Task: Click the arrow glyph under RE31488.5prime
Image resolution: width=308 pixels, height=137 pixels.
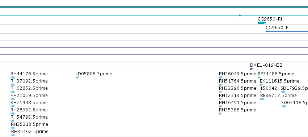Action: (259, 78)
